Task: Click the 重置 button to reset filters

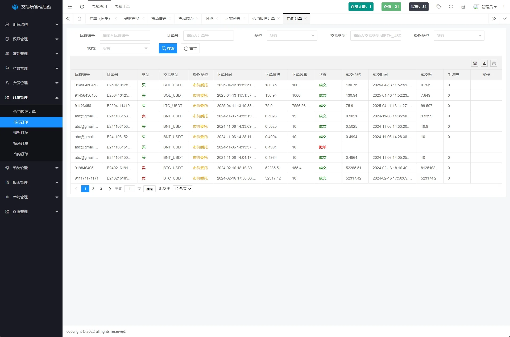Action: 190,48
